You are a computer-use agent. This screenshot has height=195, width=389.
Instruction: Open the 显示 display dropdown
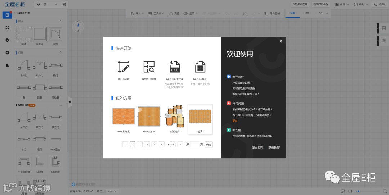(191, 13)
